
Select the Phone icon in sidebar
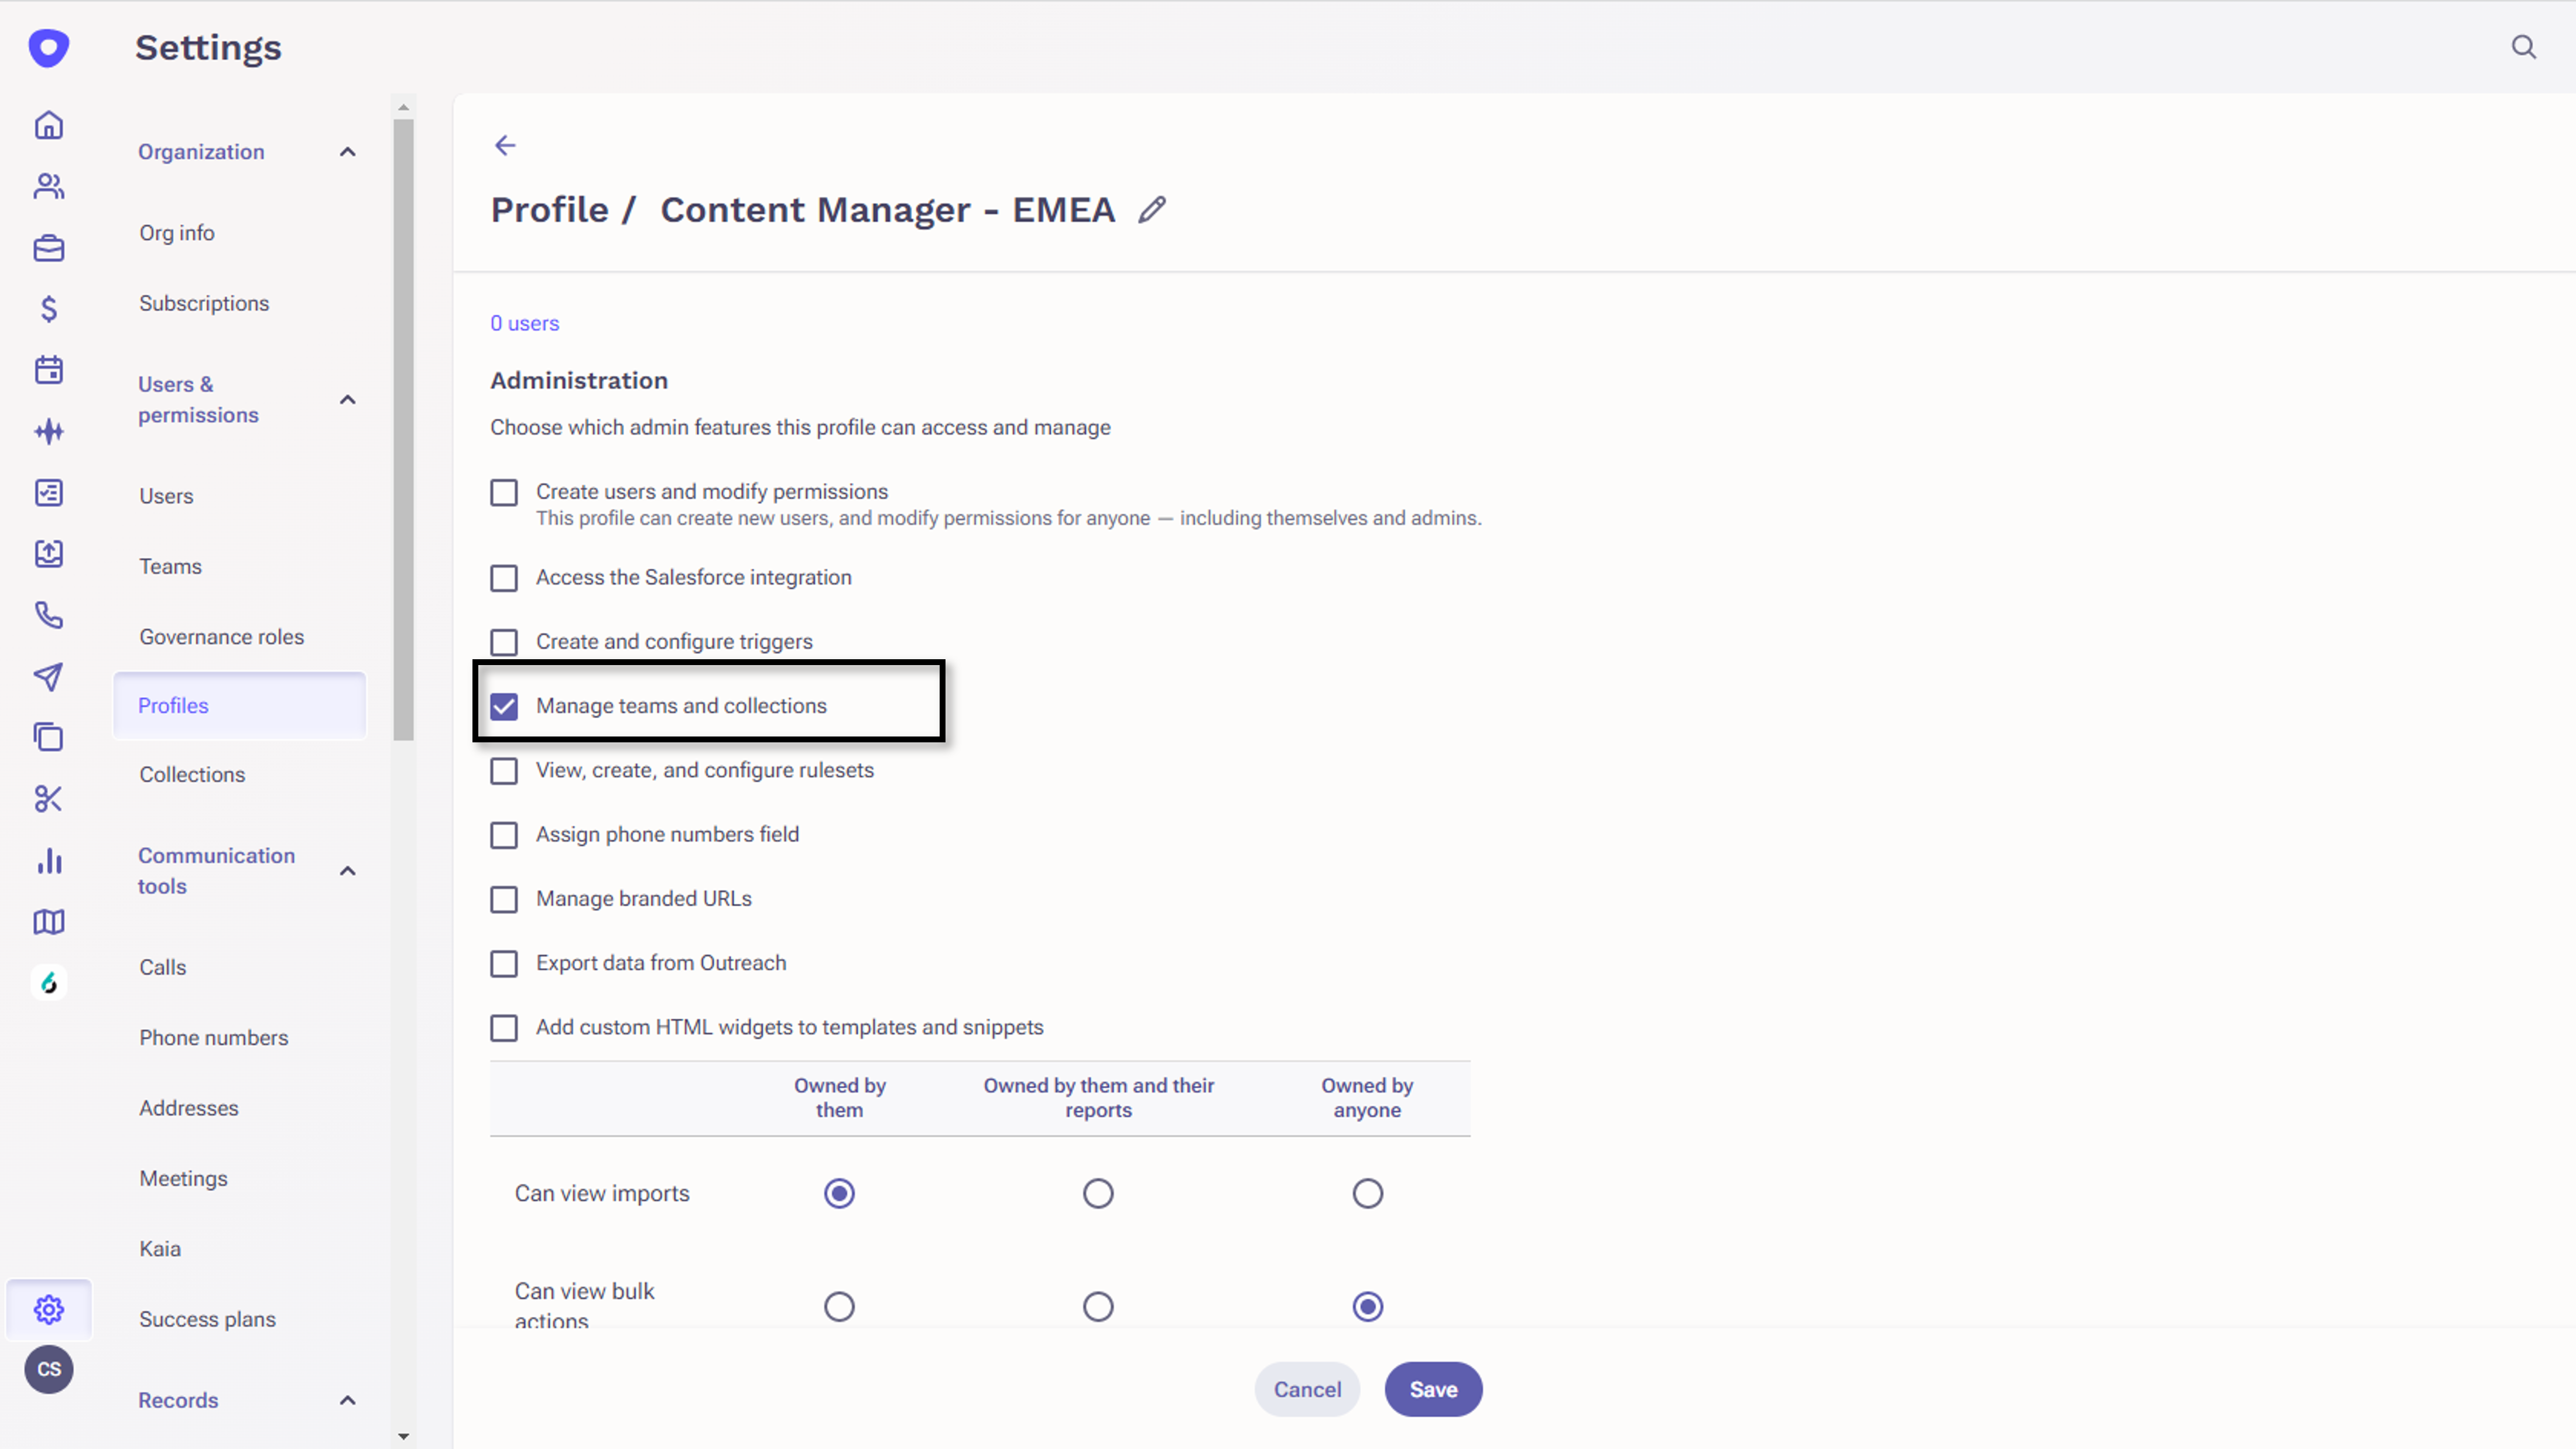pos(49,616)
